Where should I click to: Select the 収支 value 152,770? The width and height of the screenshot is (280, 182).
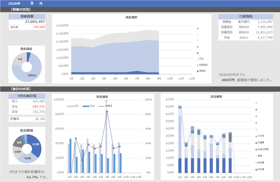click(39, 112)
